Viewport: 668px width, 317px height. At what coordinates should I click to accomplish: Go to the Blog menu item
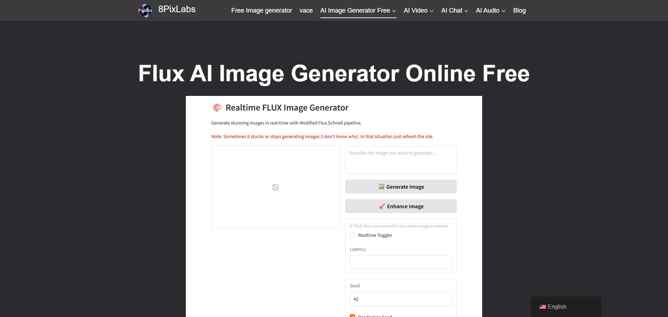coord(519,10)
